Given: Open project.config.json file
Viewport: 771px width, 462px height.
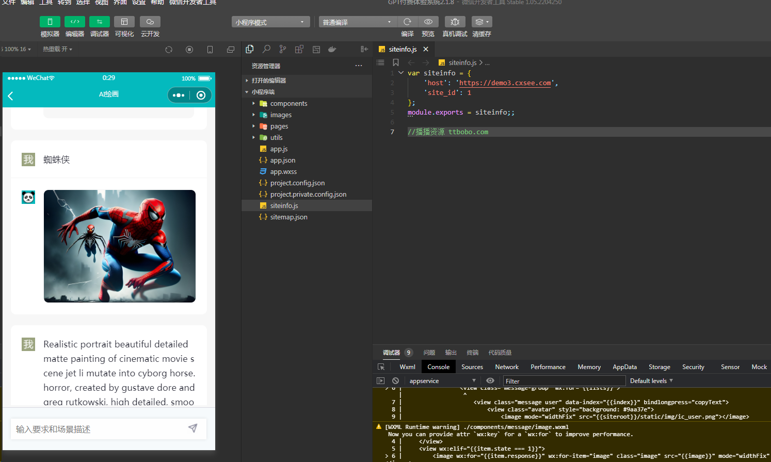Looking at the screenshot, I should 307,183.
